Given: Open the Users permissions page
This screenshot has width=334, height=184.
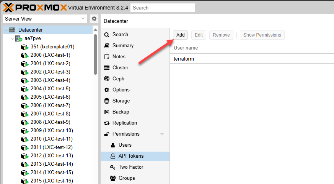Looking at the screenshot, I should pyautogui.click(x=125, y=145).
